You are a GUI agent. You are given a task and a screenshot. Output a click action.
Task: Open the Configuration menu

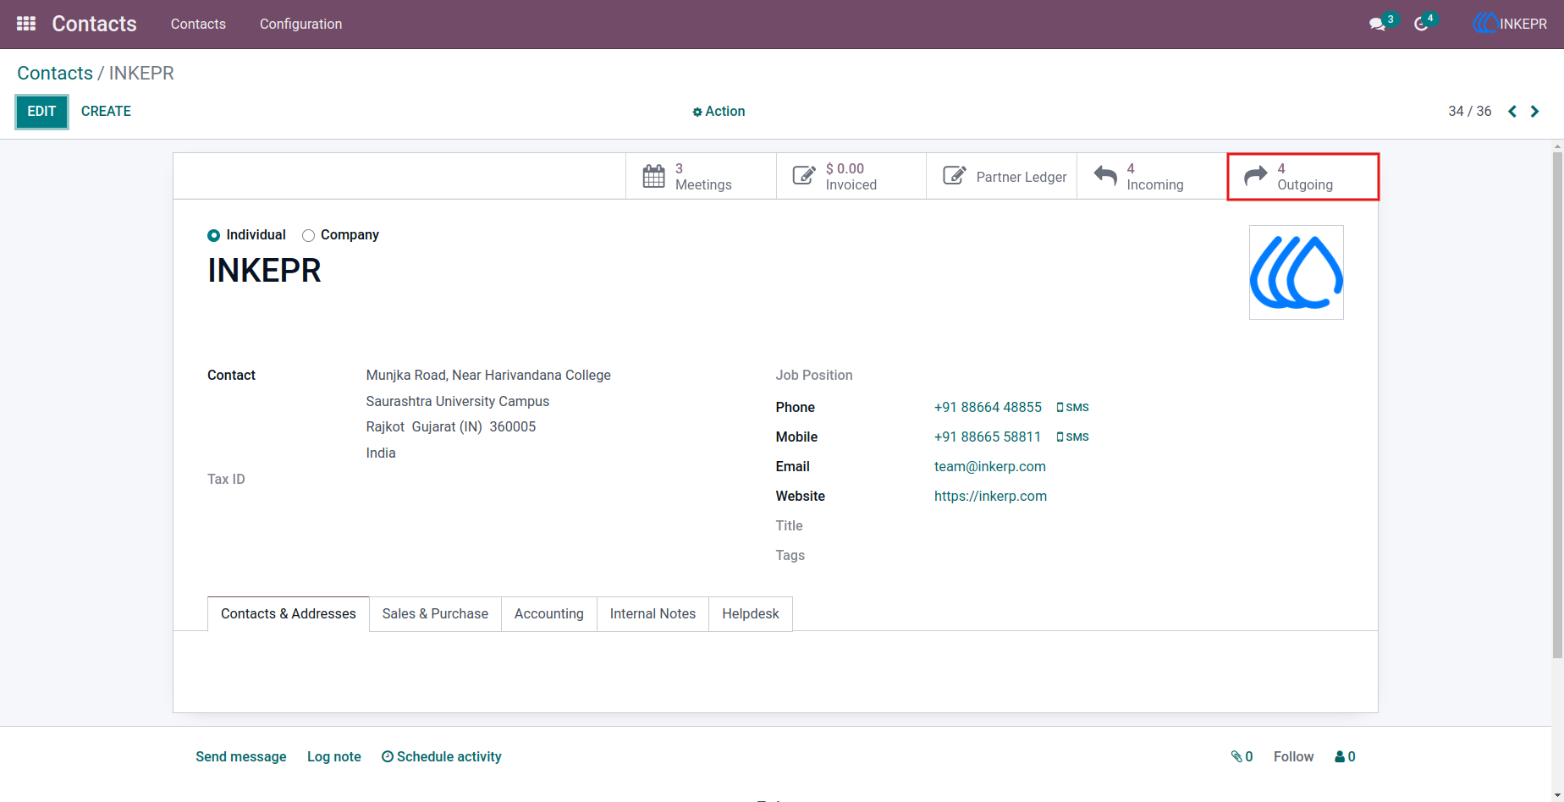(x=300, y=24)
